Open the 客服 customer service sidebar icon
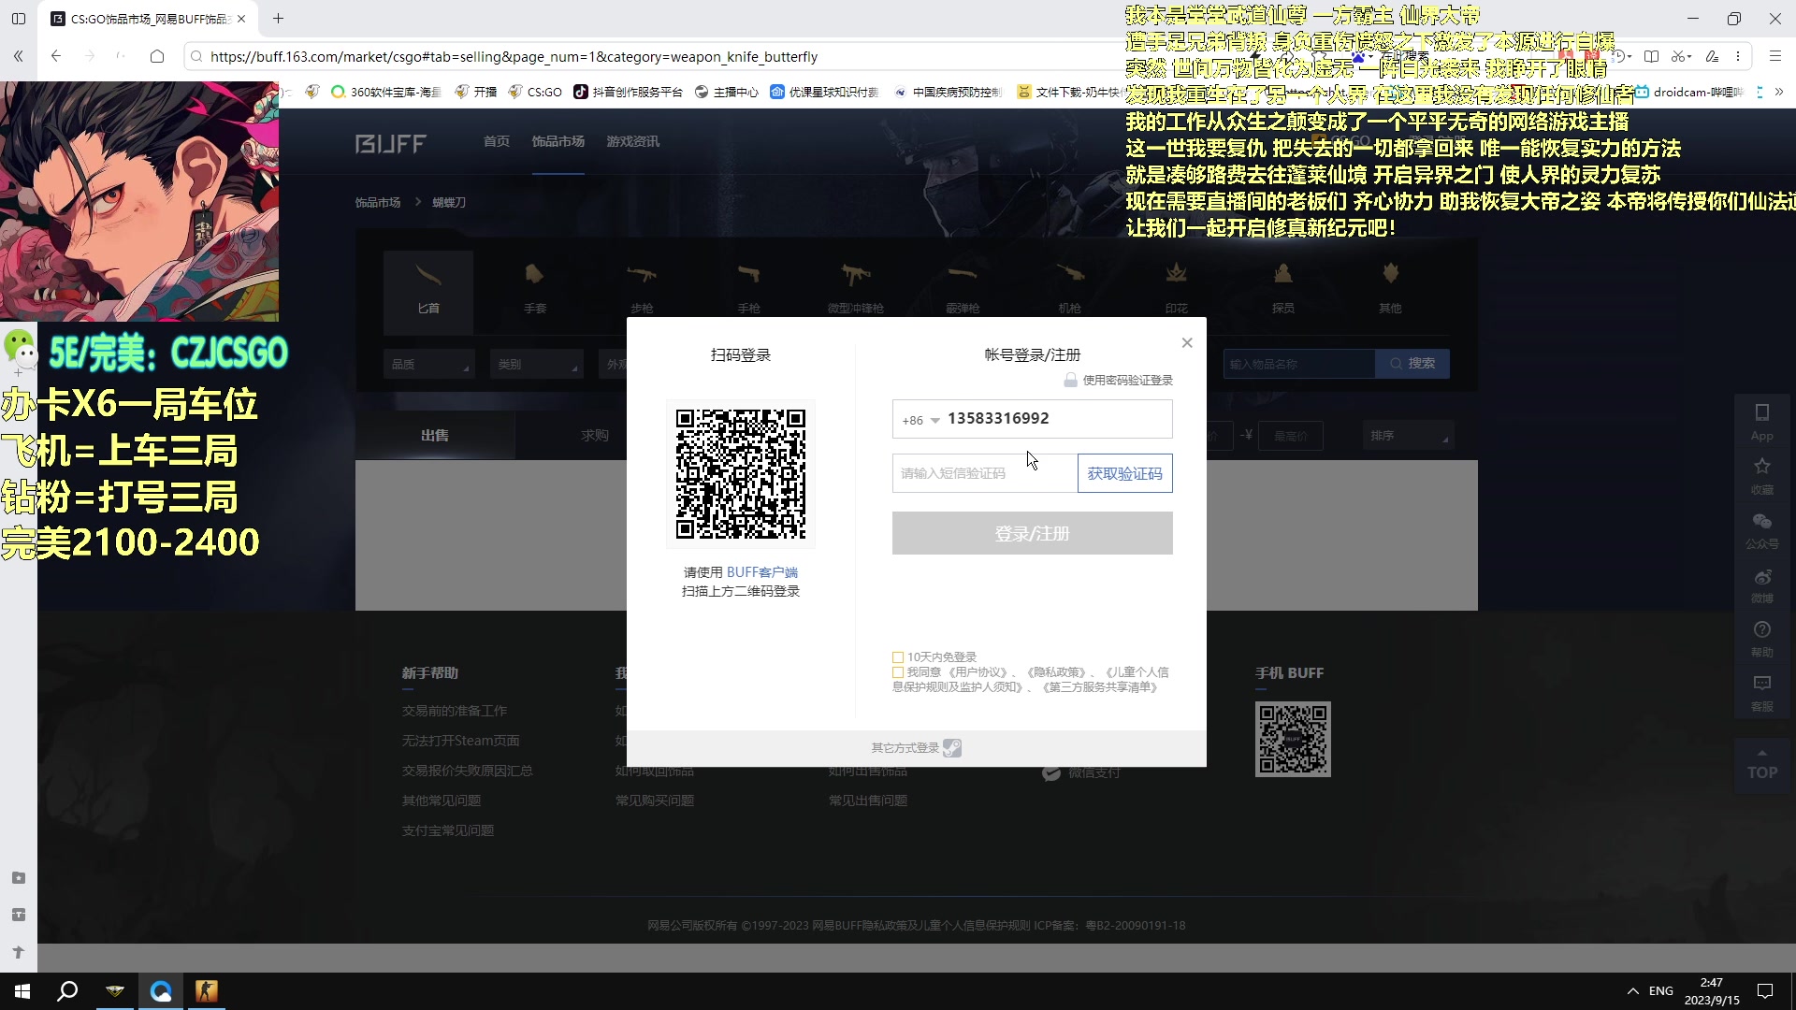1796x1010 pixels. [1762, 690]
